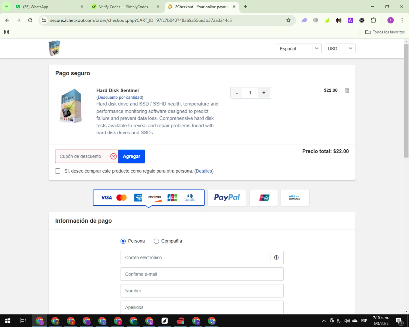This screenshot has width=409, height=327.
Task: Click the browser address bar URL
Action: point(141,20)
